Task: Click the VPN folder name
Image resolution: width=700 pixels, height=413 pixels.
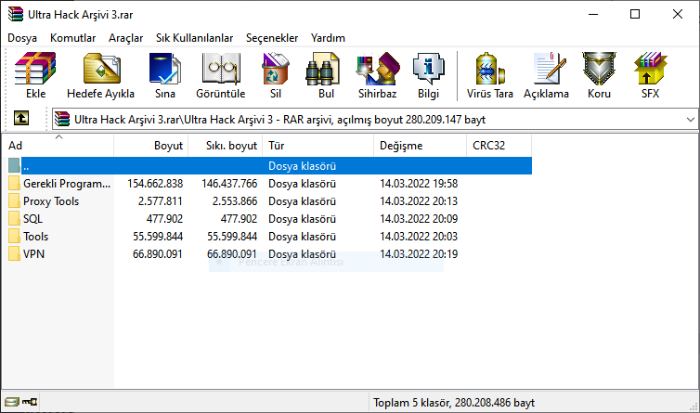Action: pos(34,254)
